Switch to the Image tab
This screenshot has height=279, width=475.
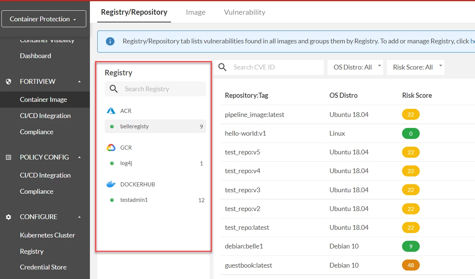(x=196, y=12)
